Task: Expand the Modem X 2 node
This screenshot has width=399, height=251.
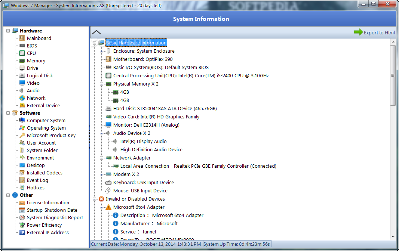Action: tap(102, 174)
